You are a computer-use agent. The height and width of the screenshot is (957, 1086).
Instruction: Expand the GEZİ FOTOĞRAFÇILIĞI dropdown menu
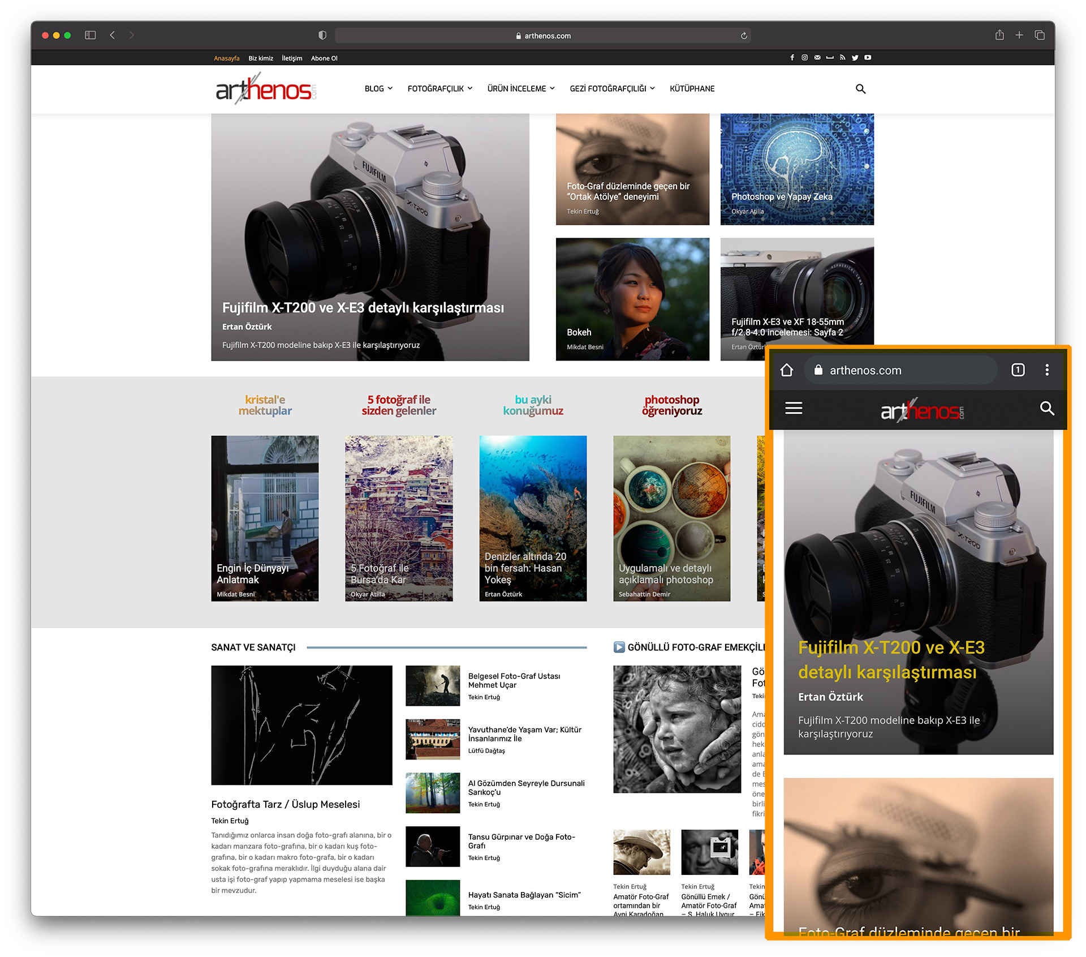pyautogui.click(x=613, y=89)
